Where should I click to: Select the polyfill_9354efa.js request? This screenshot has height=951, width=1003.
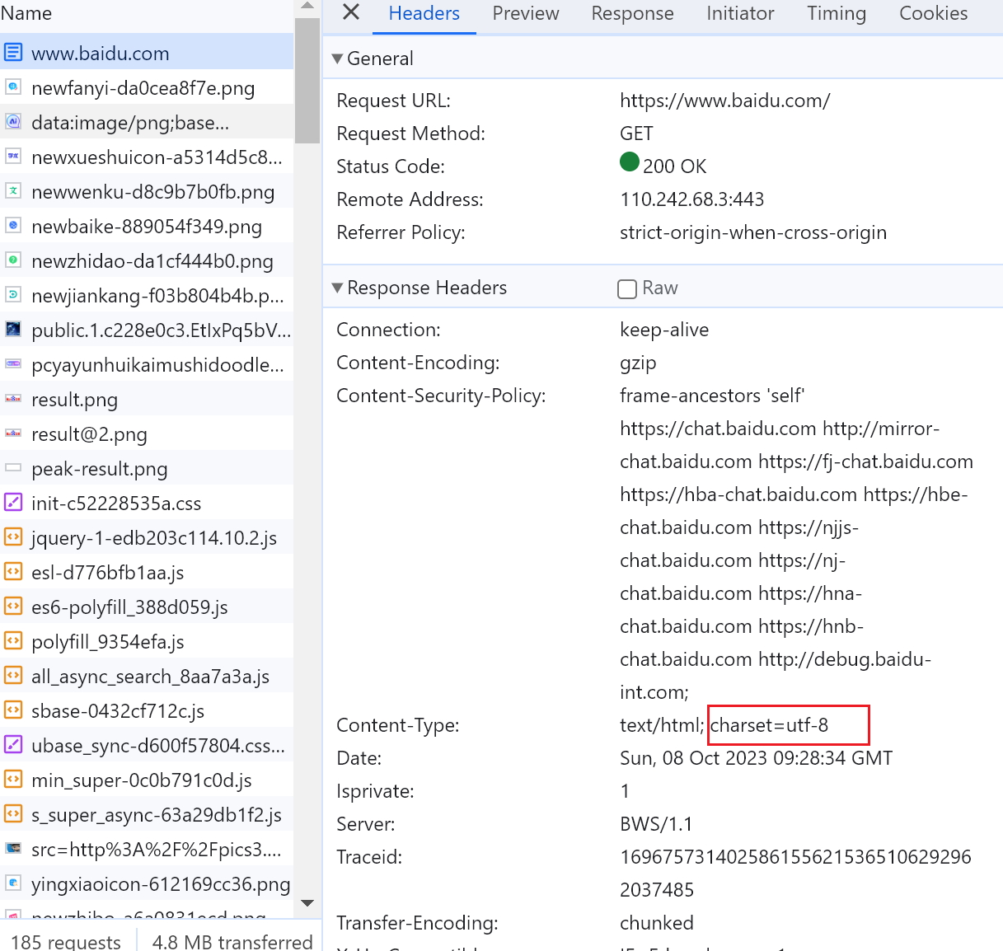(x=107, y=642)
